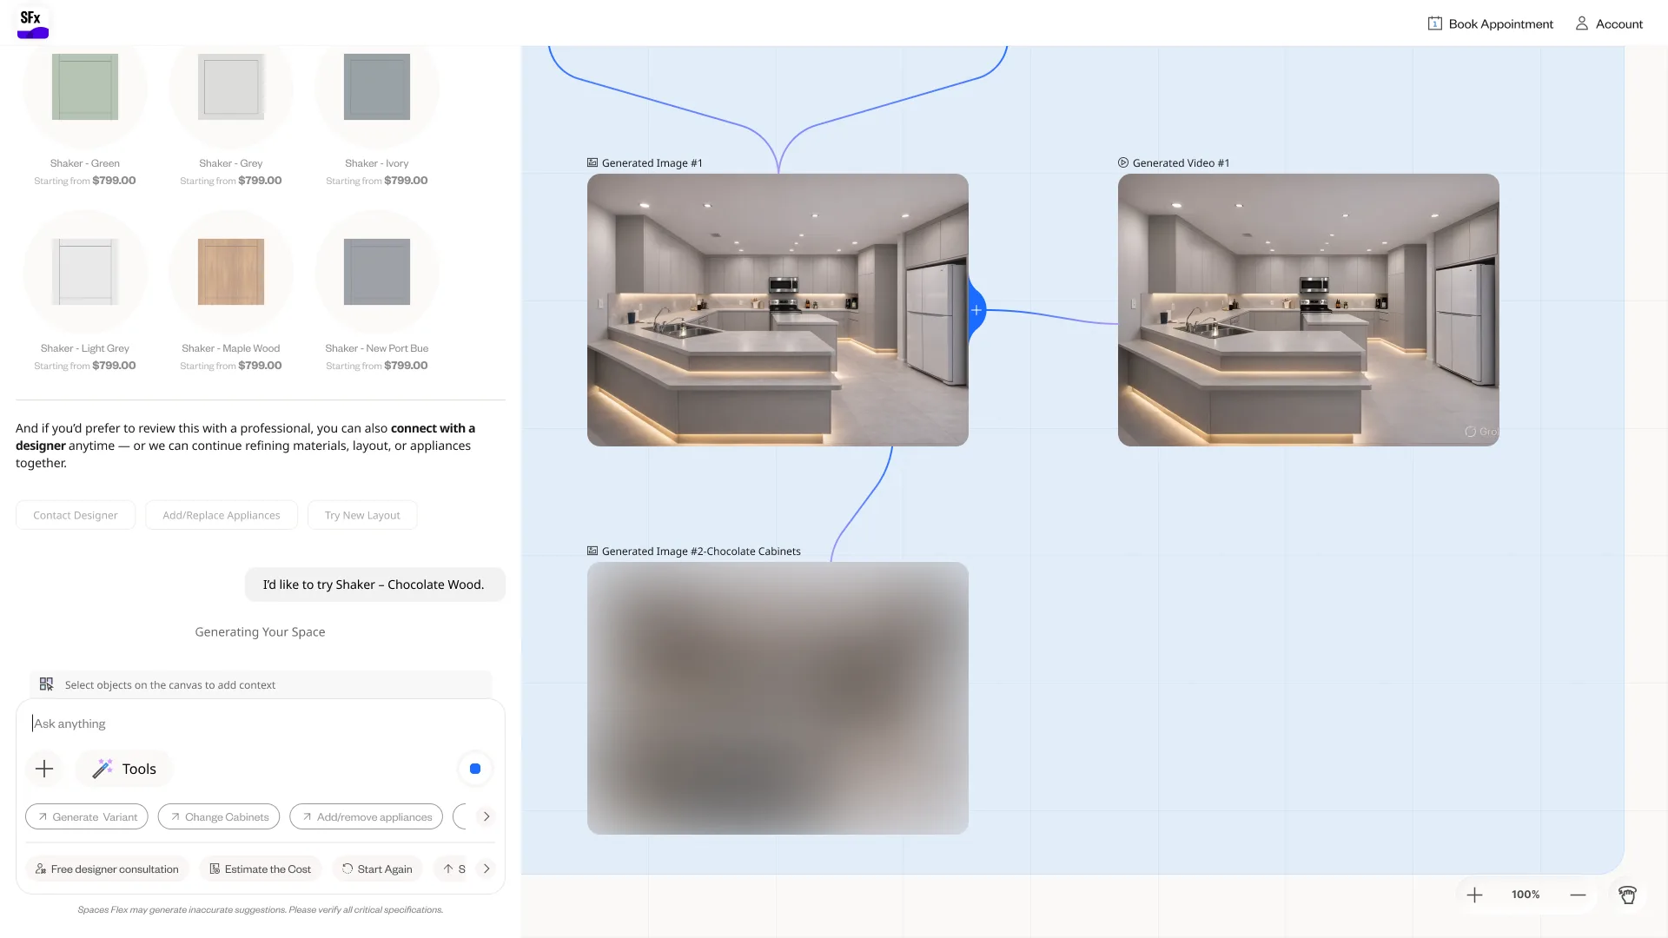Open Generated Image #1 thumbnail
This screenshot has height=938, width=1668.
pos(778,310)
